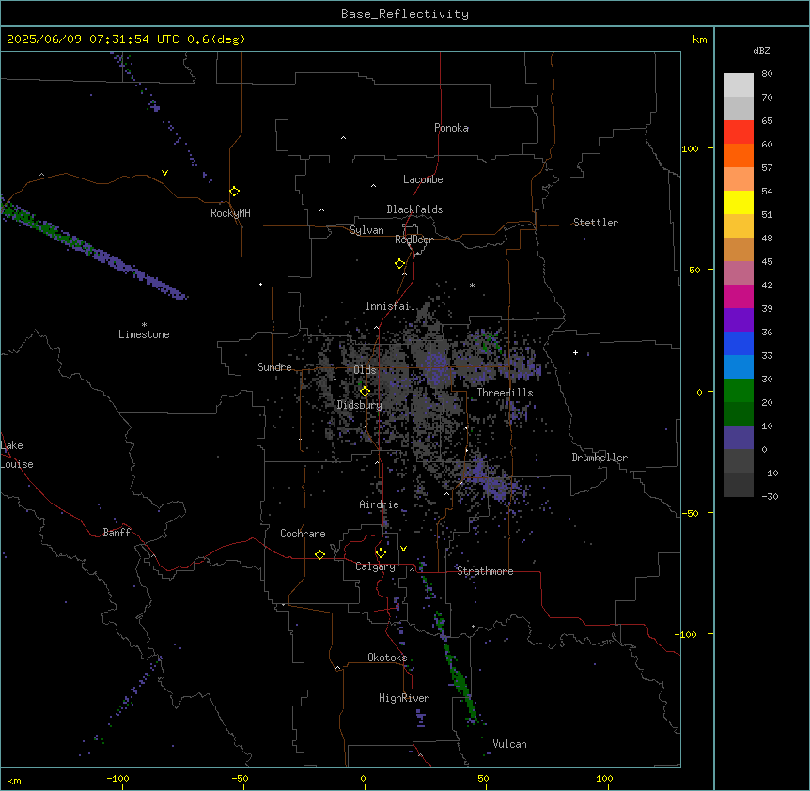The height and width of the screenshot is (791, 810).
Task: Select the Blackfalds city label
Action: (x=414, y=209)
